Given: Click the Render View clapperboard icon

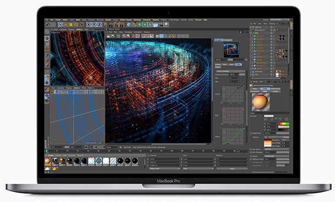Looking at the screenshot, I should point(111,25).
